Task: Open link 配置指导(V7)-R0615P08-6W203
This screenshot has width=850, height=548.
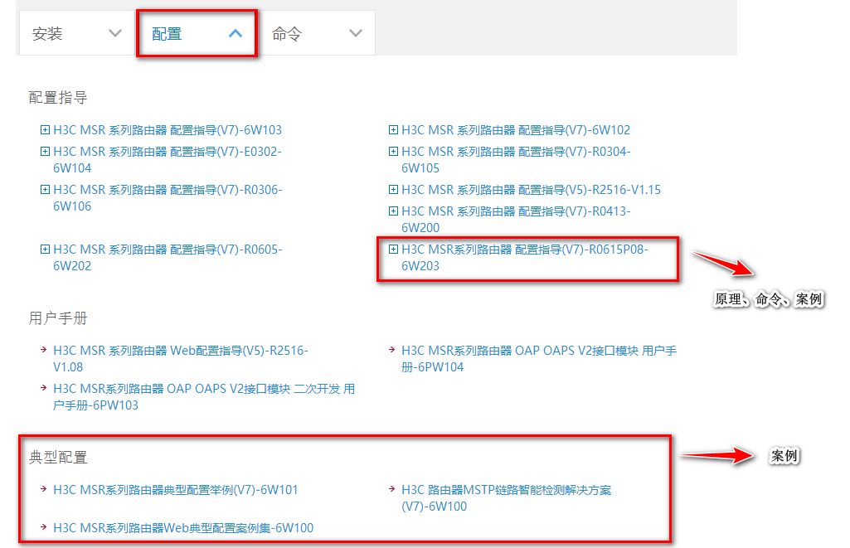Action: click(x=525, y=258)
